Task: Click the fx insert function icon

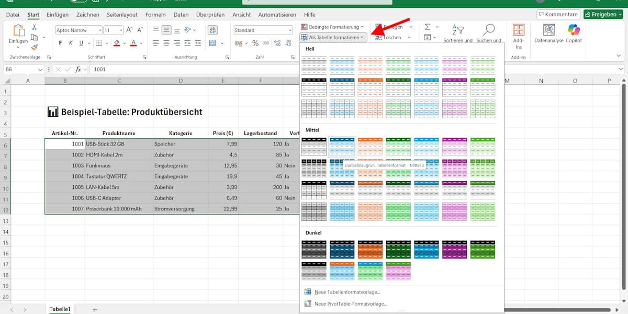Action: pyautogui.click(x=78, y=69)
